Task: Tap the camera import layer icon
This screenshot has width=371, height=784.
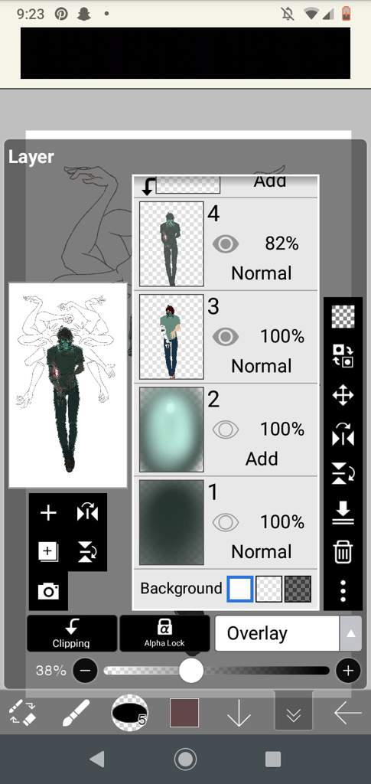Action: [48, 592]
